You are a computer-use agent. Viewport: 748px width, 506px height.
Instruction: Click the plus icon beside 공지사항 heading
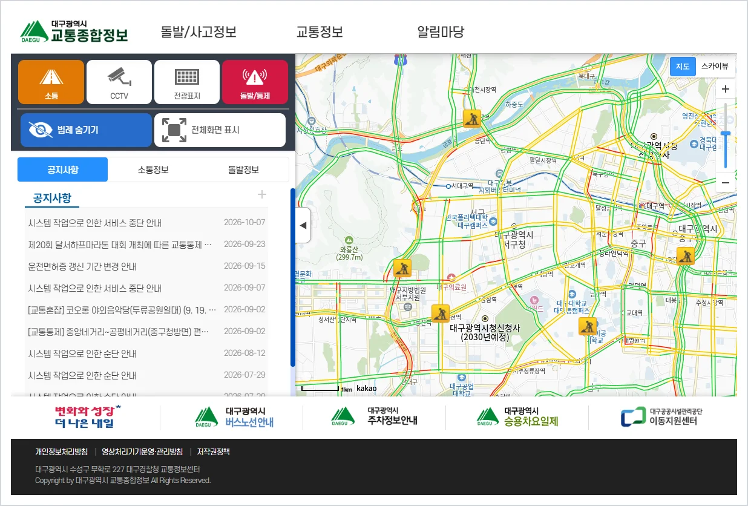(x=262, y=194)
